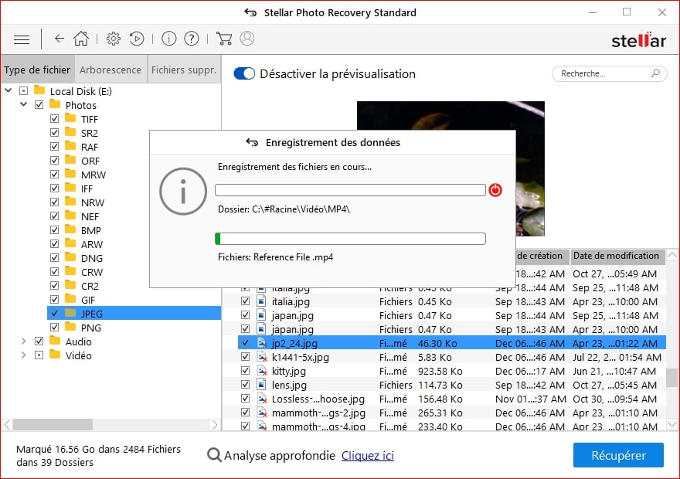
Task: Click the red stop button in dialog
Action: click(x=495, y=190)
